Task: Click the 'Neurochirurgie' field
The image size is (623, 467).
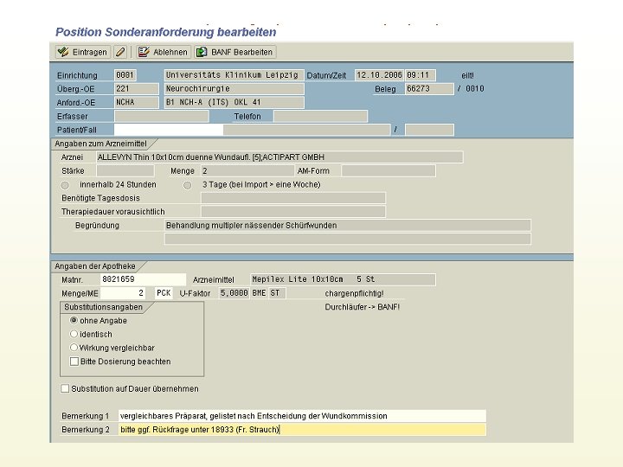Action: pyautogui.click(x=234, y=88)
